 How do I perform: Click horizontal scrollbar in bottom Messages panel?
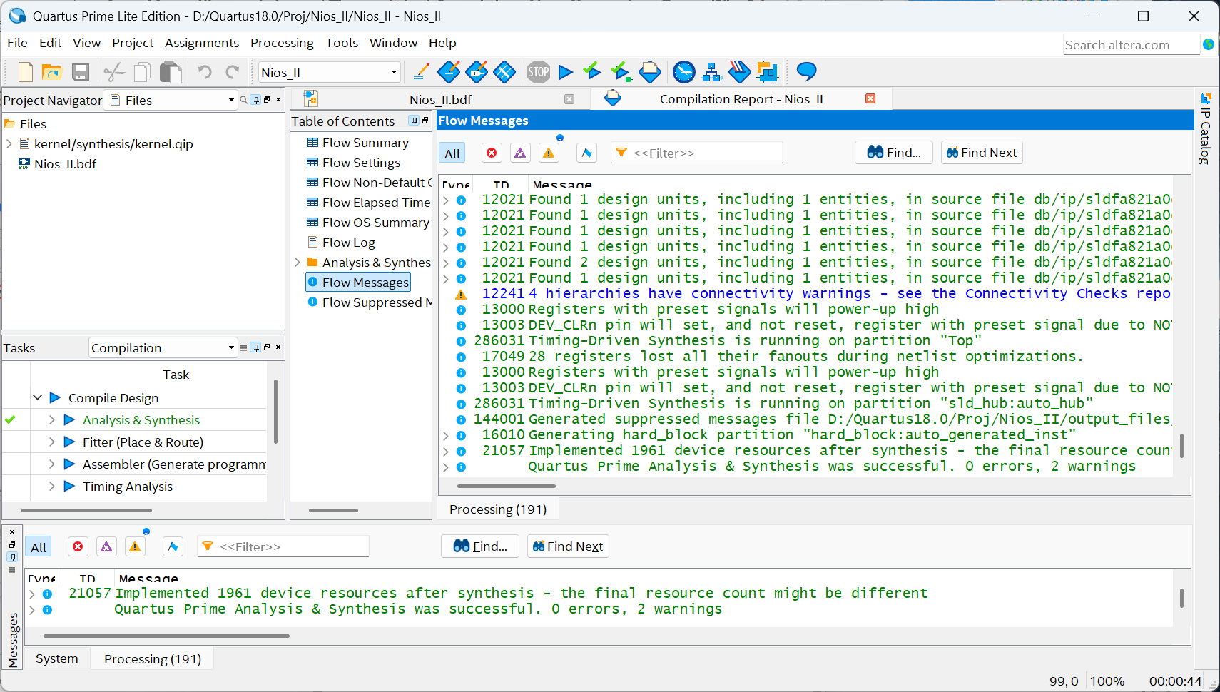click(166, 636)
